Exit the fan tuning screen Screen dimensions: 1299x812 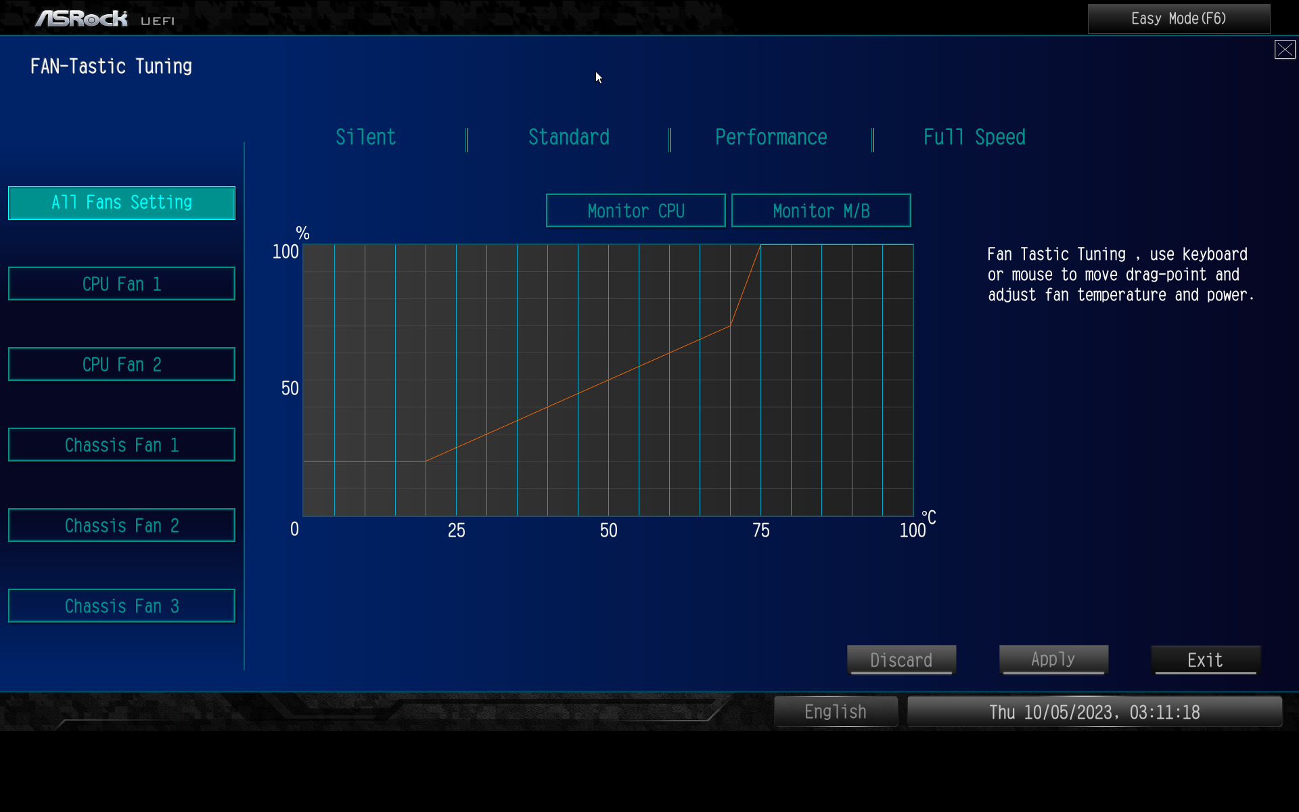(x=1206, y=660)
